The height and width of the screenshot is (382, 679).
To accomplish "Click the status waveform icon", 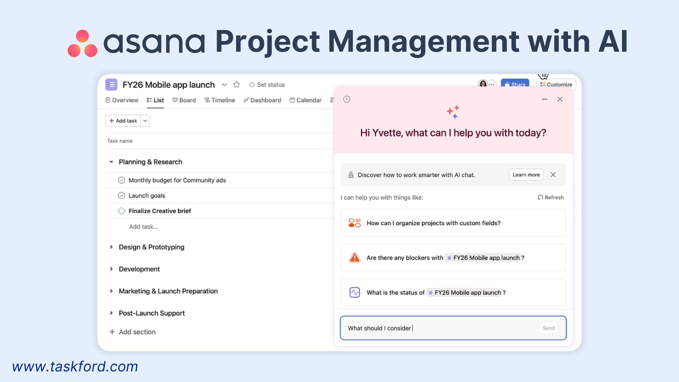I will 355,292.
